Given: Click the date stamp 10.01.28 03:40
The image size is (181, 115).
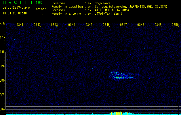Looking at the screenshot, I should [14, 13].
